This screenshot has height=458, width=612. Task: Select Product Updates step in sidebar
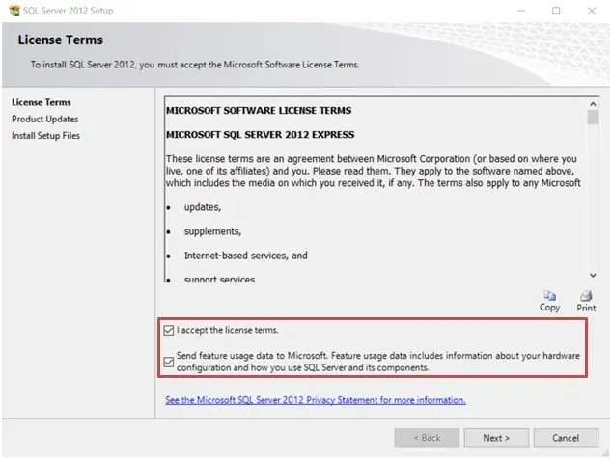point(44,119)
